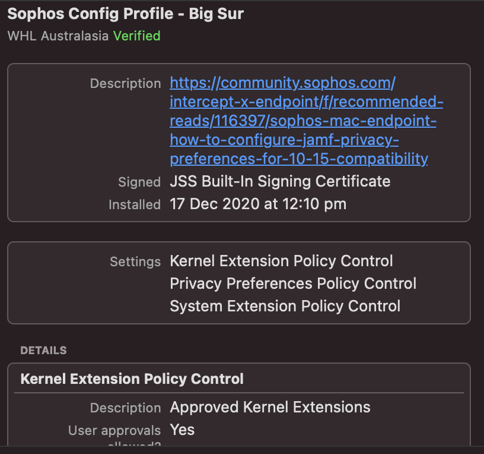Viewport: 484px width, 454px height.
Task: Click the top Description field label
Action: tap(125, 84)
